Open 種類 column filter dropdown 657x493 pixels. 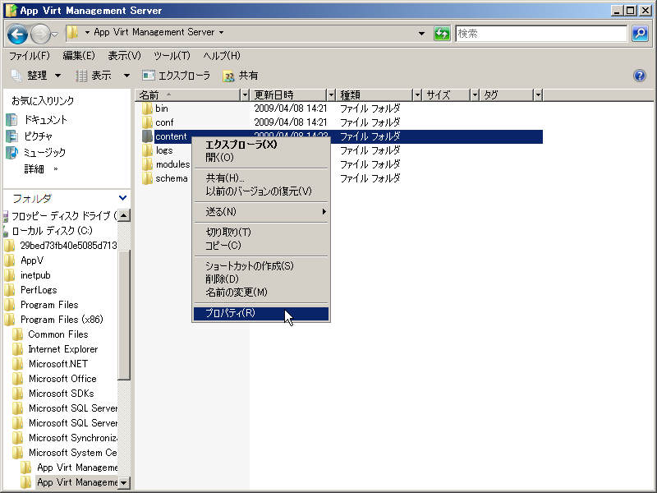click(x=417, y=95)
